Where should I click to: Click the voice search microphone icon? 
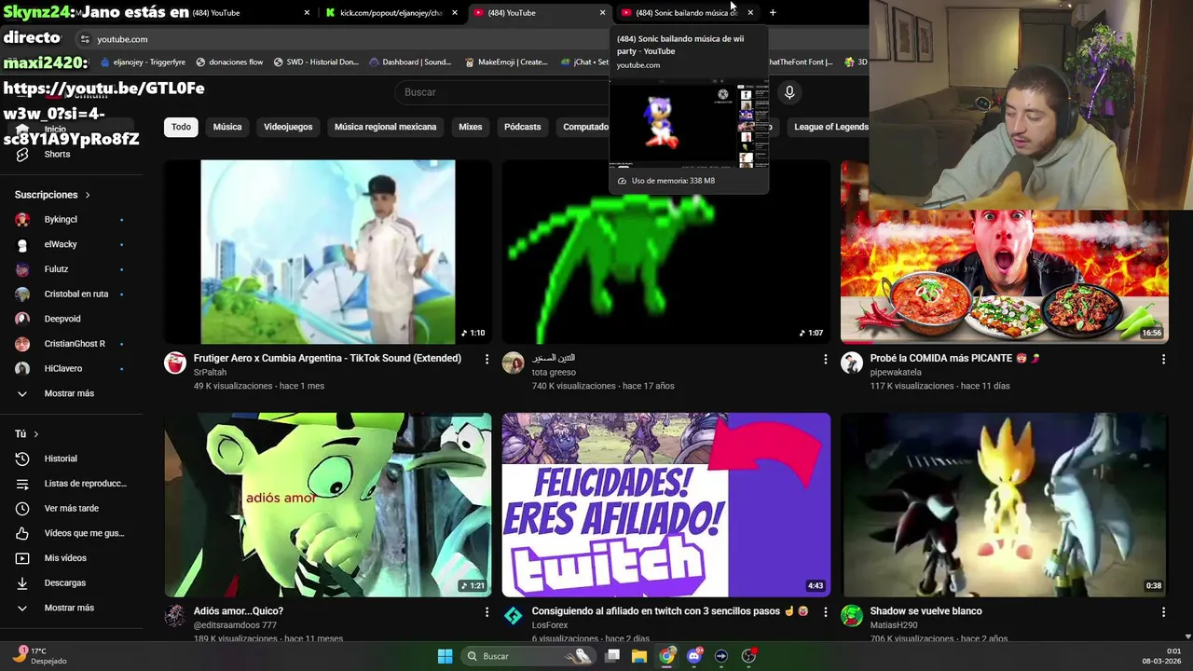pyautogui.click(x=789, y=92)
